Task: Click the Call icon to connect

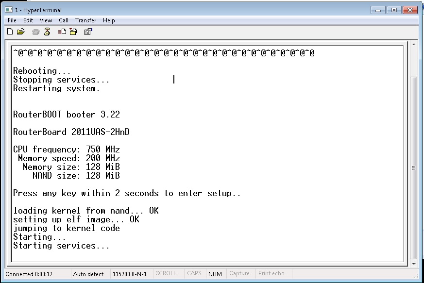Action: coord(35,31)
